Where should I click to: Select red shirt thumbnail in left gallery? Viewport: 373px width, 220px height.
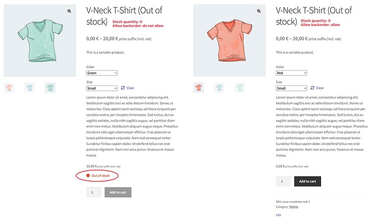[9, 88]
